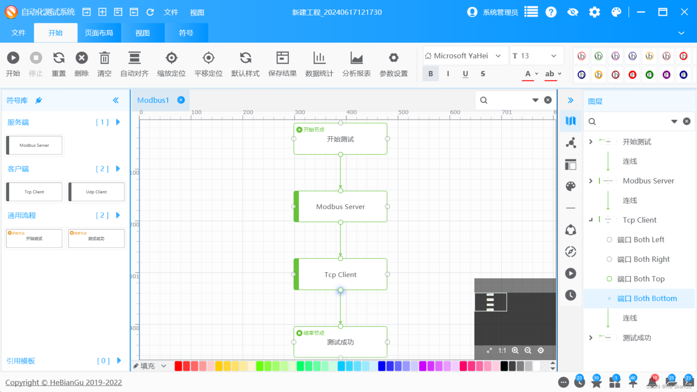This screenshot has height=392, width=697.
Task: Select the 端口 Both Top radio marker
Action: pos(610,279)
